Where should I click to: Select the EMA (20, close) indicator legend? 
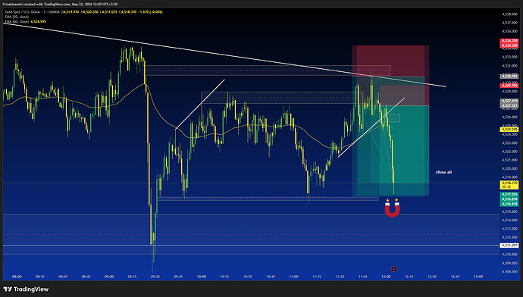coord(17,17)
